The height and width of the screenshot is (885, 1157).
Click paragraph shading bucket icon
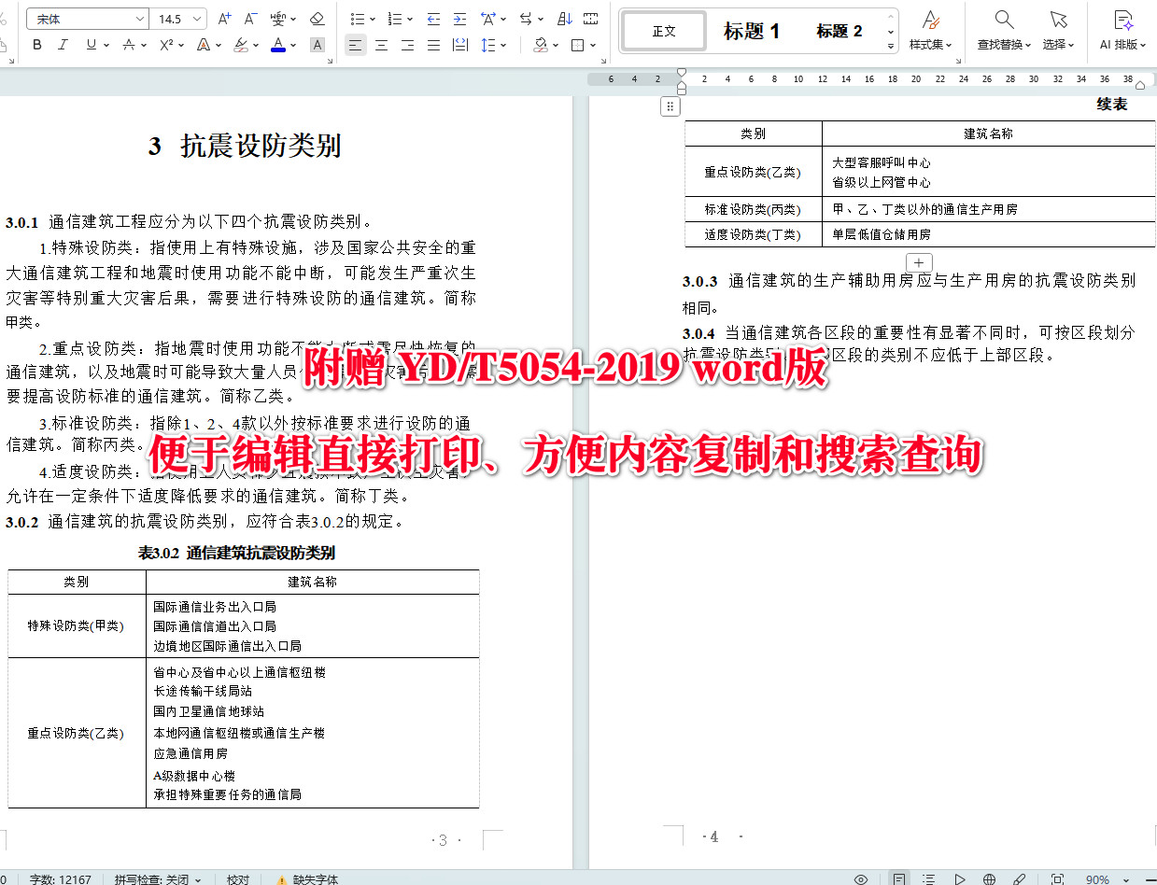point(542,45)
